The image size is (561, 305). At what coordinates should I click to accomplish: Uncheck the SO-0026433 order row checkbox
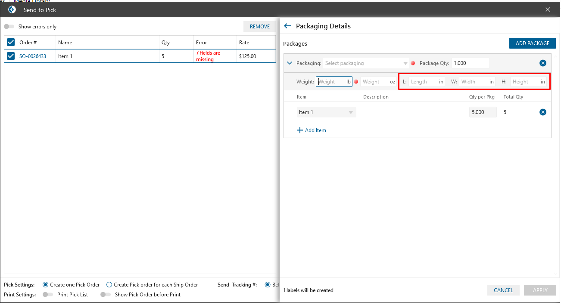(11, 56)
